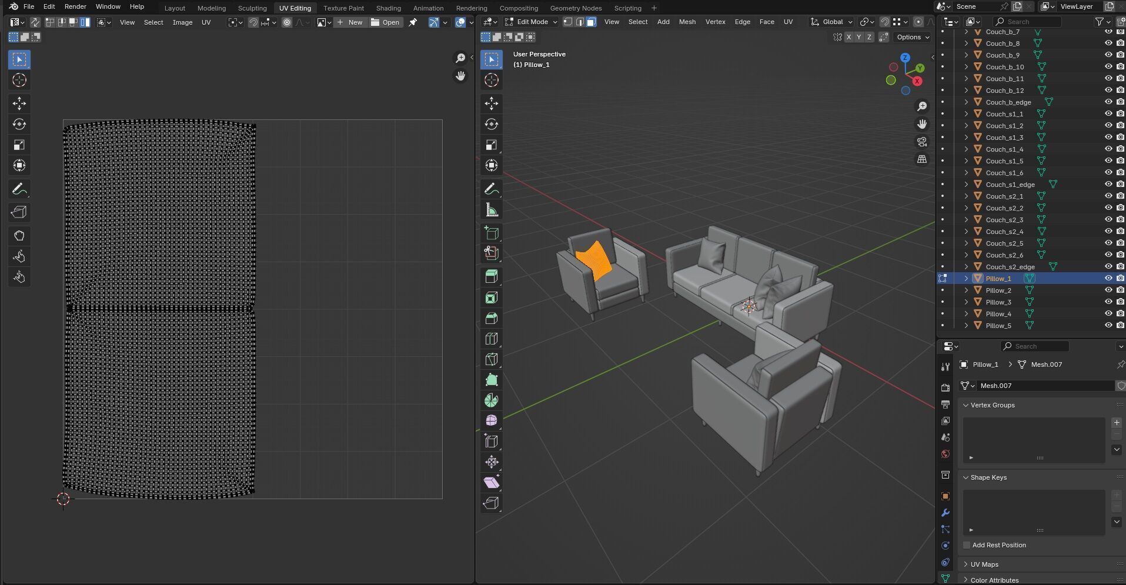1126x585 pixels.
Task: Click the Open image button
Action: 386,22
